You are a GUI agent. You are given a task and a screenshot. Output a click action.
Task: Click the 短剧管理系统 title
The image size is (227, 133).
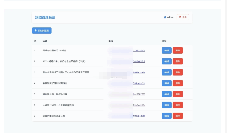[45, 17]
